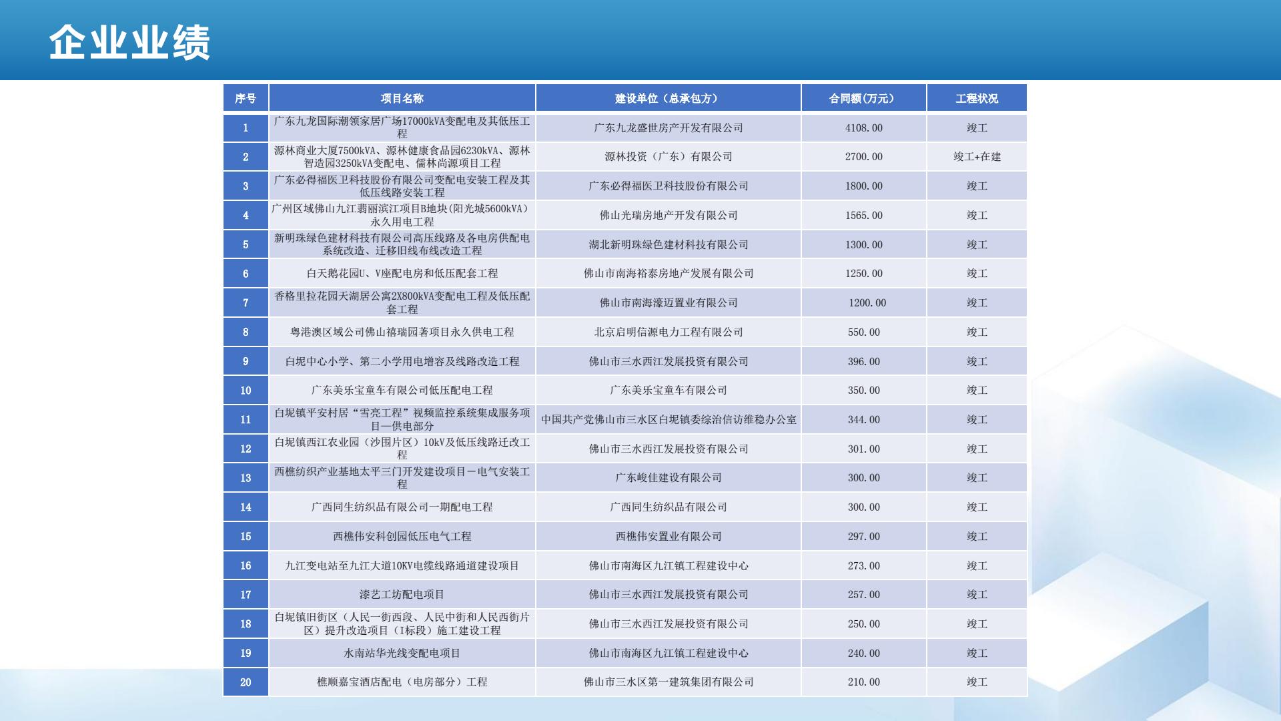Select "中国共产党佛山市三水区白坭镇委综治信访维稳办公室"
Image resolution: width=1281 pixels, height=721 pixels.
[x=669, y=419]
